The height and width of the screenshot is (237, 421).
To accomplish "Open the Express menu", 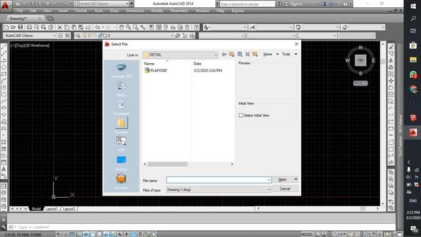I will [x=237, y=11].
